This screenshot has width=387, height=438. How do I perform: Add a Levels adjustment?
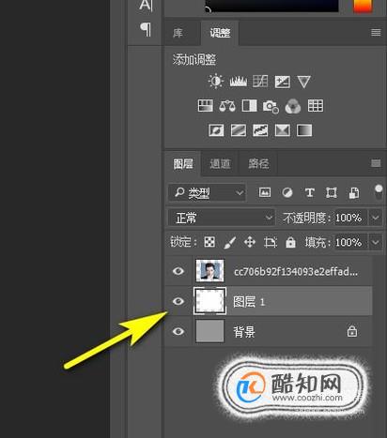coord(238,82)
